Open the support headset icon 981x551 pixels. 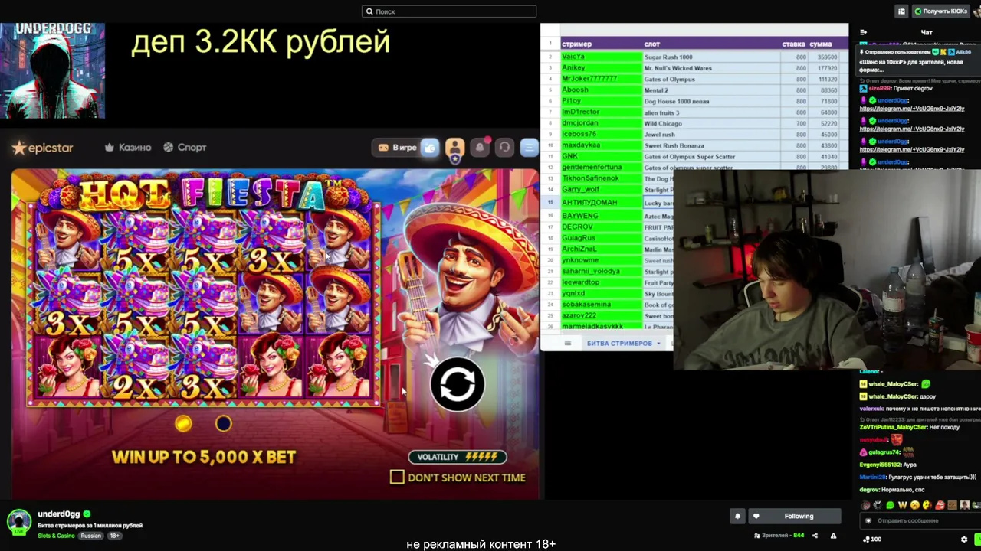[504, 148]
